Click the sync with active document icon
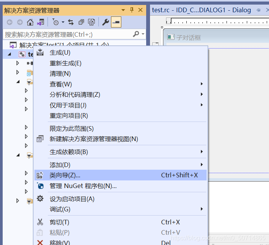Image resolution: width=269 pixels, height=245 pixels. point(71,22)
